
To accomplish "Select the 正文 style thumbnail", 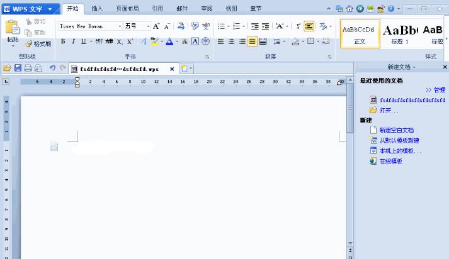I will coord(360,35).
